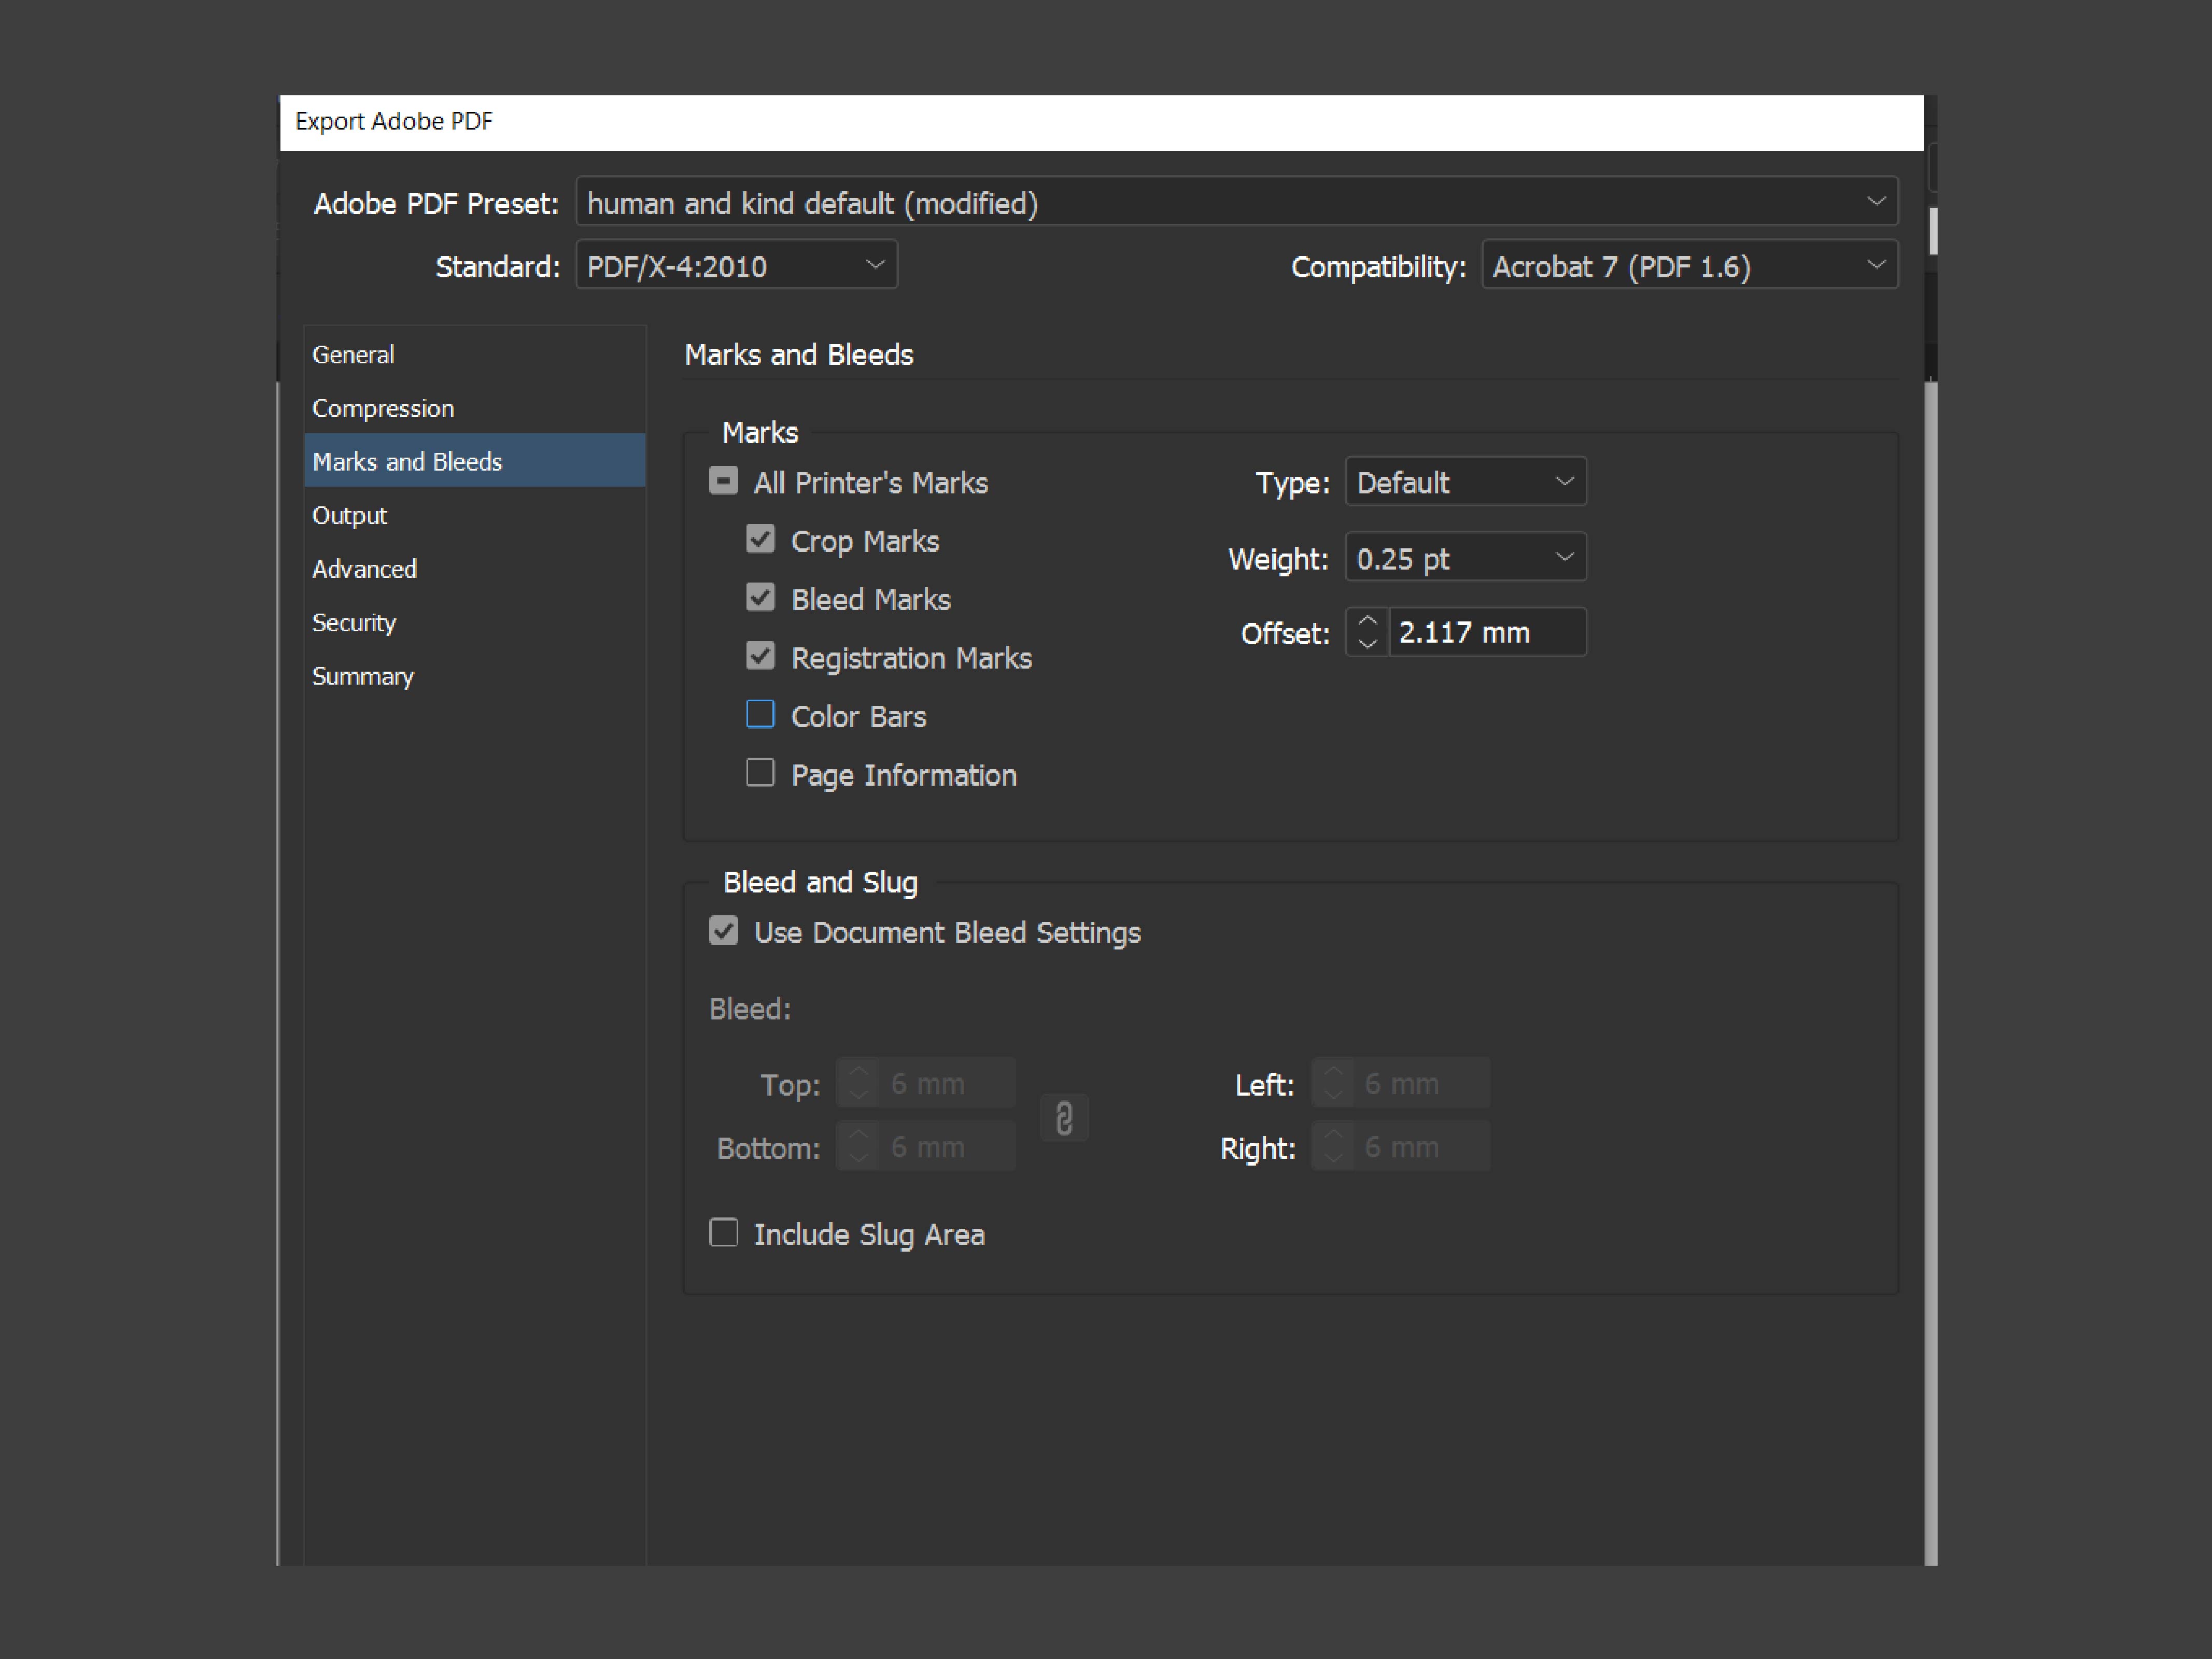The width and height of the screenshot is (2212, 1659).
Task: Switch to the General section
Action: pos(353,353)
